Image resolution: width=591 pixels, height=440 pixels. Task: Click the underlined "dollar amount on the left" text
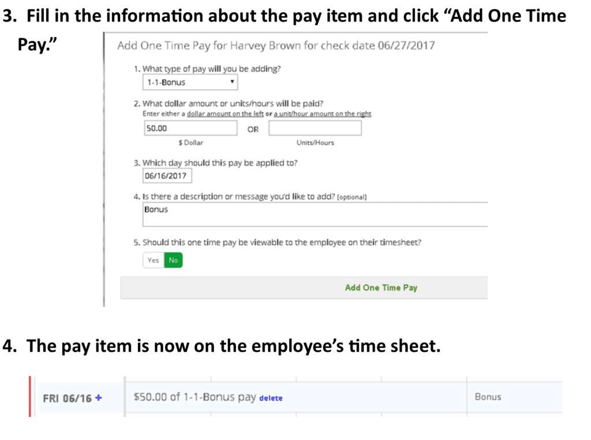225,114
